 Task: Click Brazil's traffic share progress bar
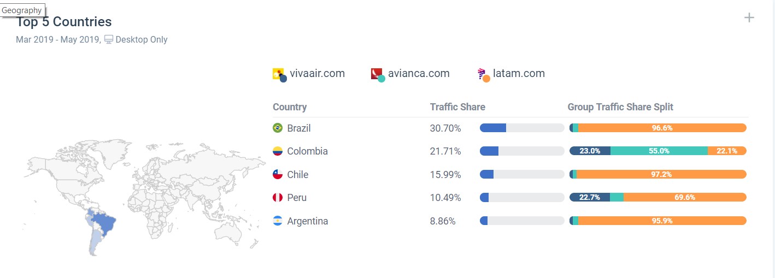pyautogui.click(x=521, y=128)
